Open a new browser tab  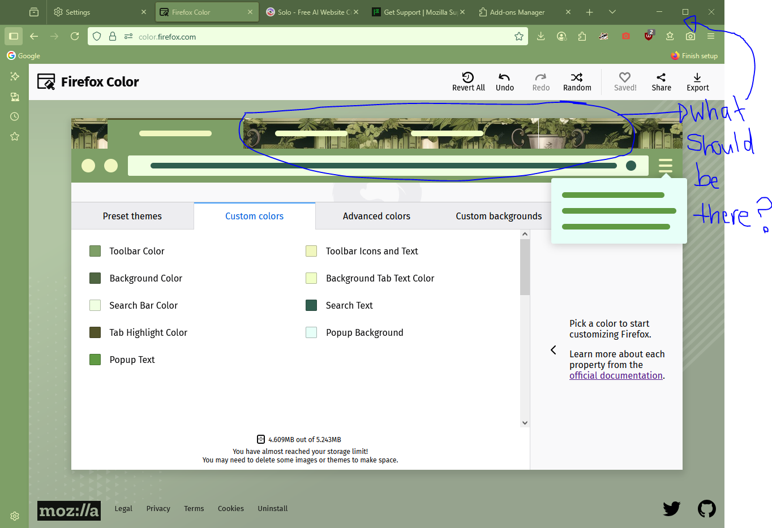[x=589, y=12]
